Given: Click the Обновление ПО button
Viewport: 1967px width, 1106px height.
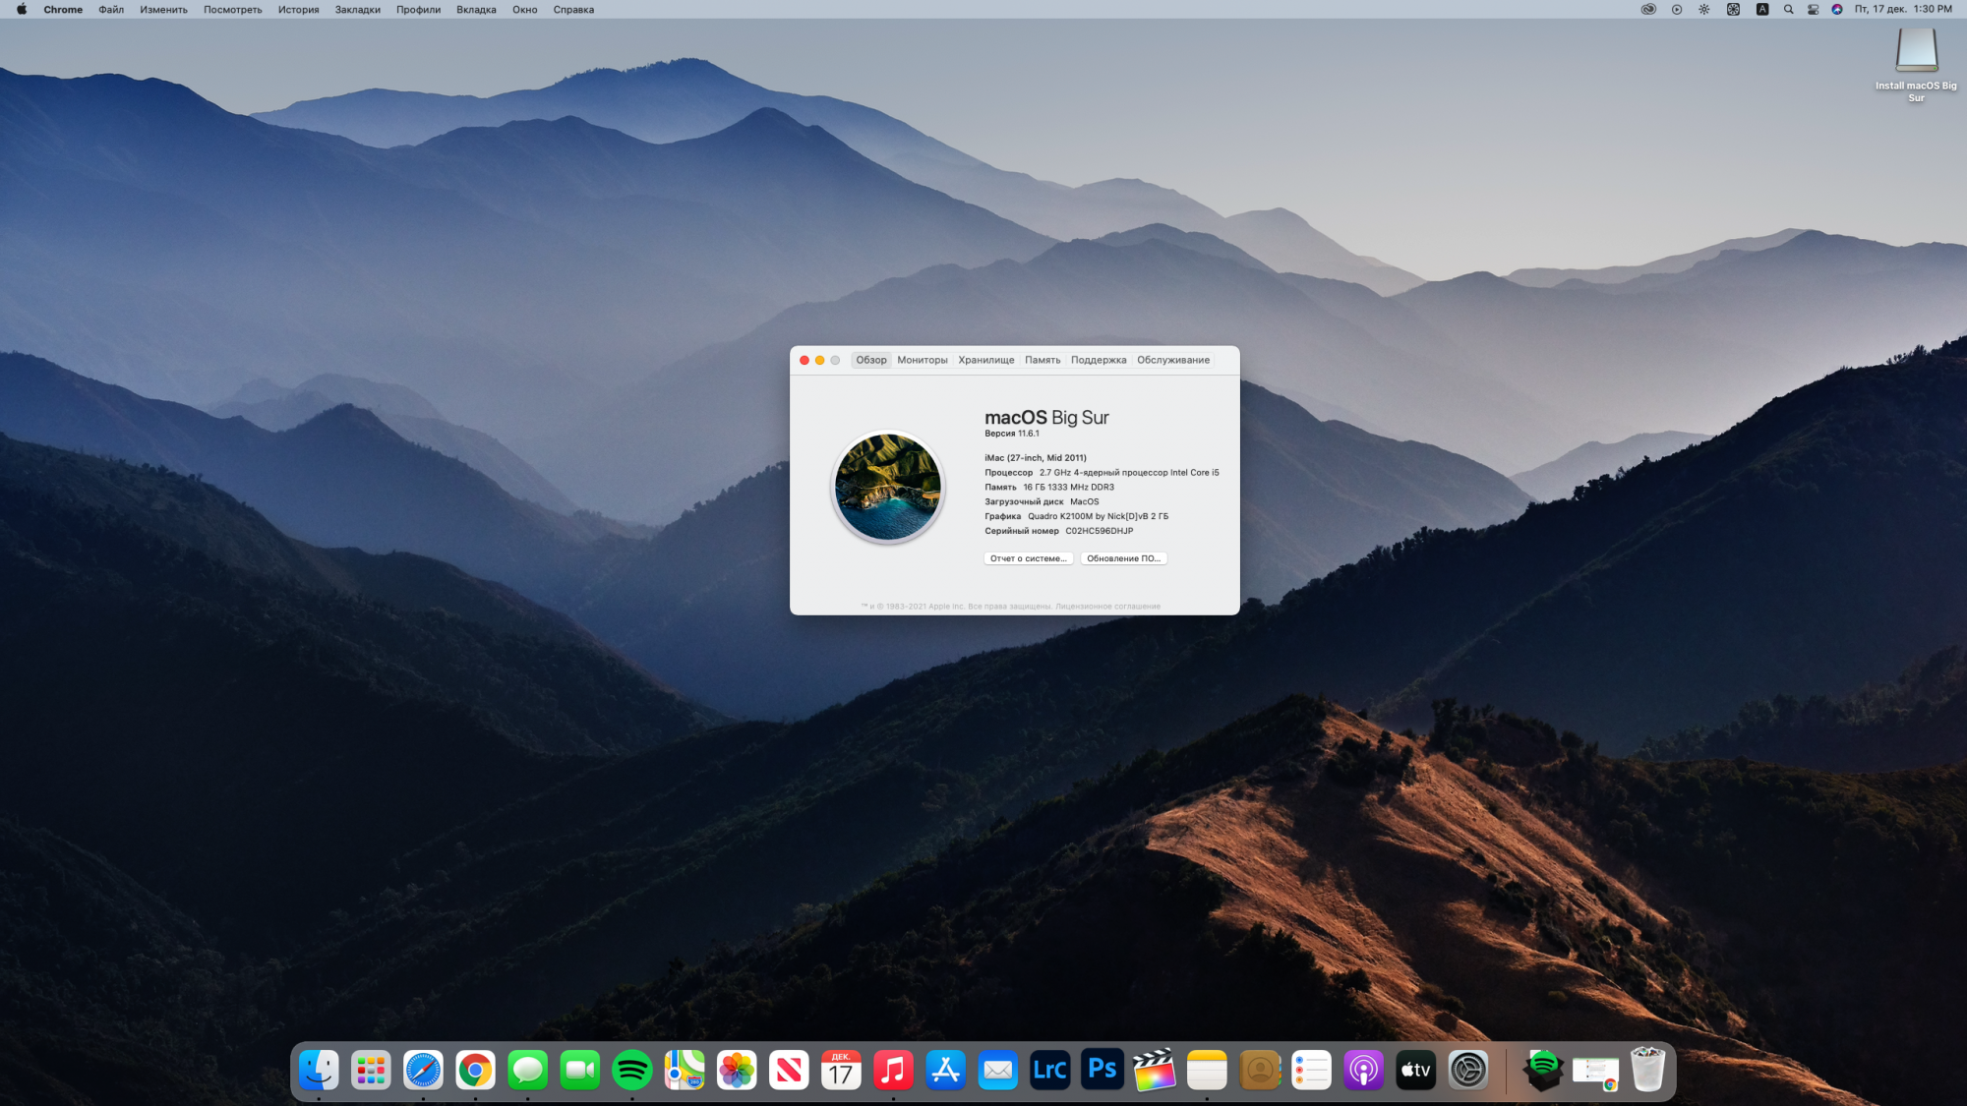Looking at the screenshot, I should coord(1123,558).
